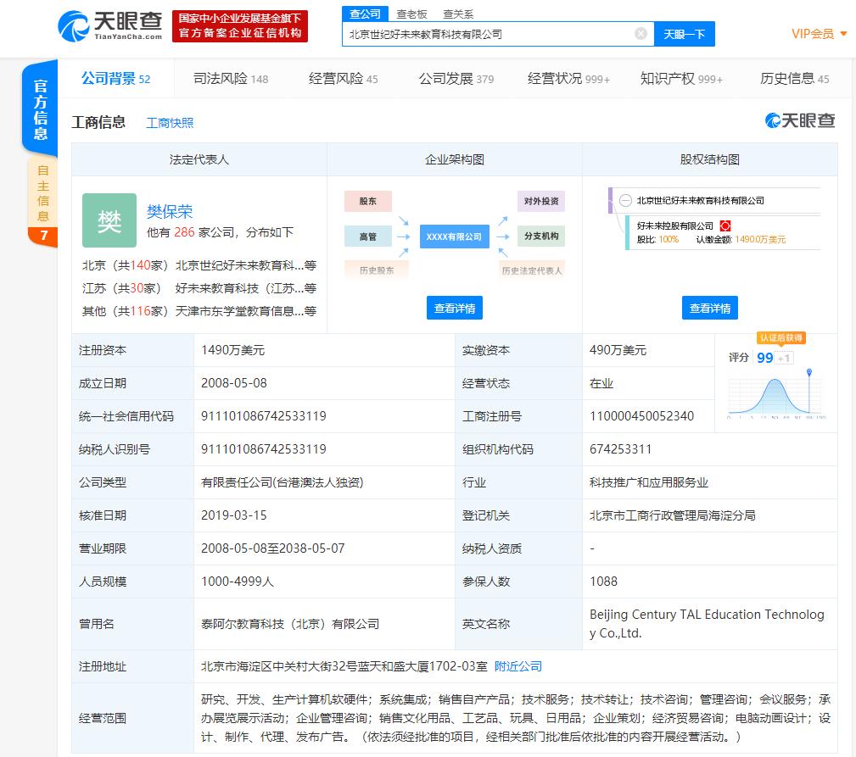Click the 营业期限 value 2008-05-08至2038-05-07
The height and width of the screenshot is (757, 856).
(273, 548)
